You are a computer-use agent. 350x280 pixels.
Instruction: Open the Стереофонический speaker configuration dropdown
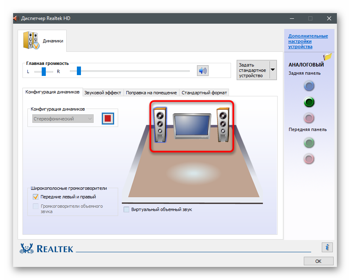click(63, 119)
